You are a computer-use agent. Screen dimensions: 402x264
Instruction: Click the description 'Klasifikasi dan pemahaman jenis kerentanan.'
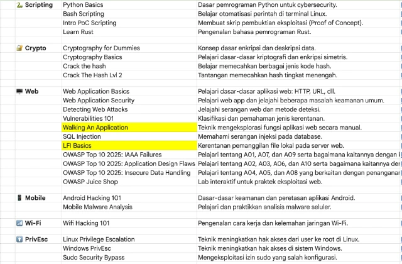tap(261, 118)
